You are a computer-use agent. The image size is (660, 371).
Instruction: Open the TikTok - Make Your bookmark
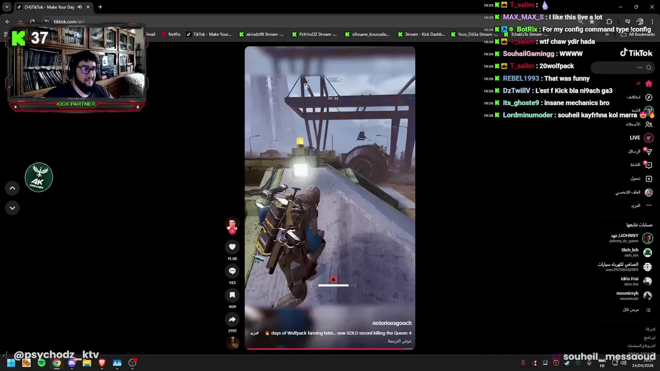coord(209,35)
